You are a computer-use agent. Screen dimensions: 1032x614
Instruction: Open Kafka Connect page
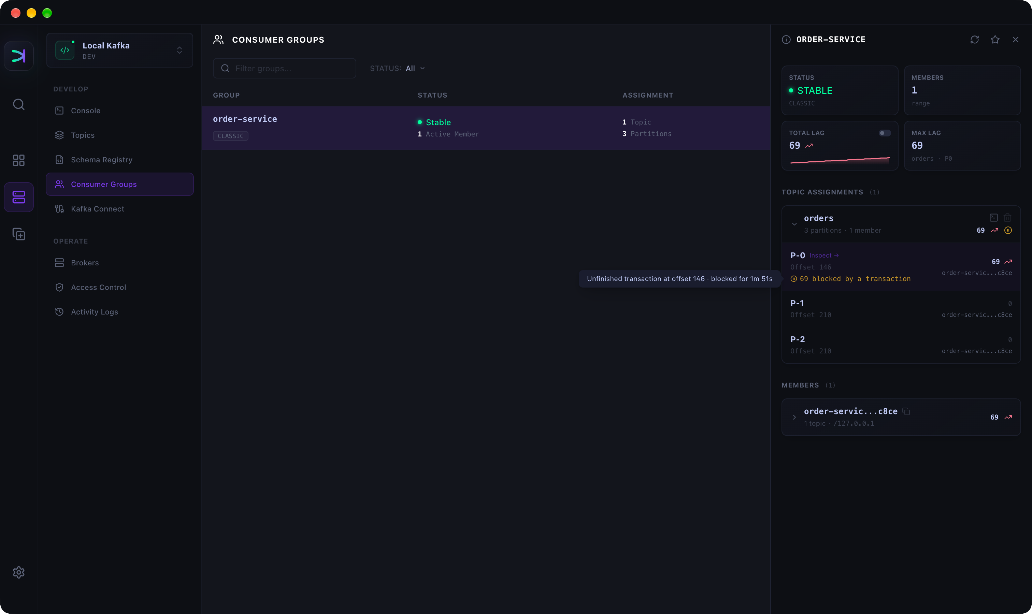coord(120,209)
